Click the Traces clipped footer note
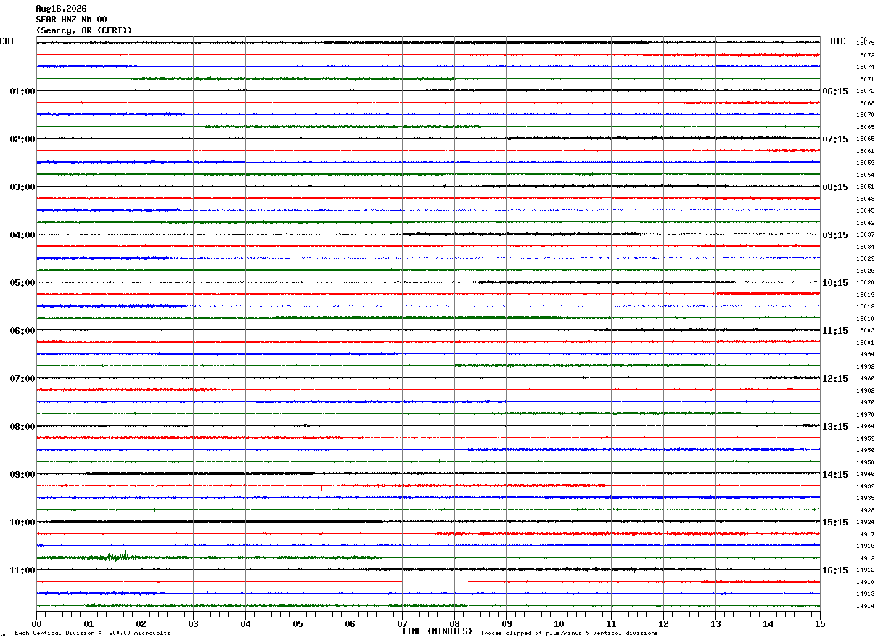Image resolution: width=878 pixels, height=643 pixels. click(569, 633)
